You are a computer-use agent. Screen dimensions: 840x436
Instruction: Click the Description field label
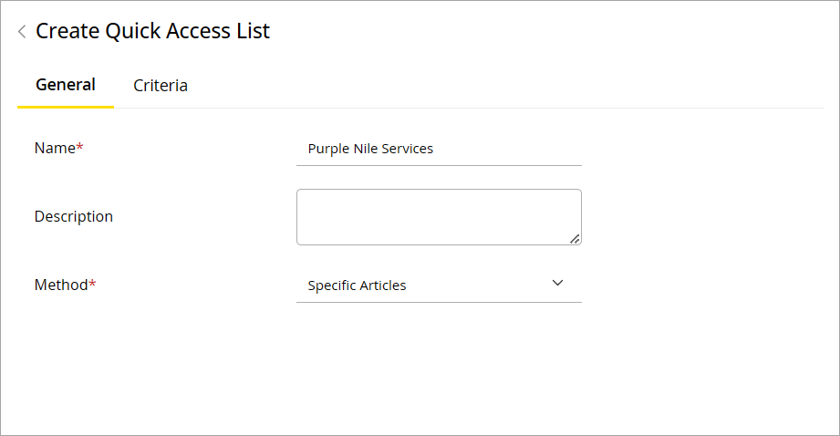pyautogui.click(x=74, y=216)
